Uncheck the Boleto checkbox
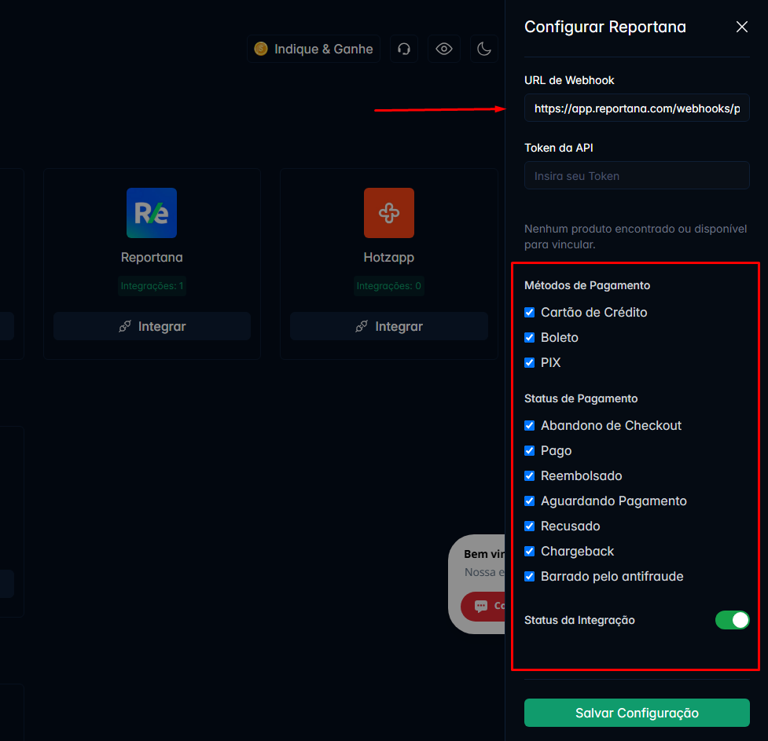 (530, 337)
